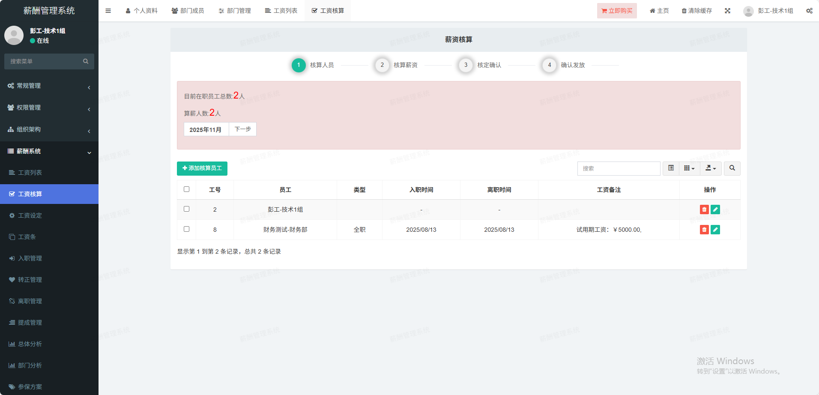Tick the checkbox for employee number 2
Screen dimensions: 819x395
click(186, 209)
